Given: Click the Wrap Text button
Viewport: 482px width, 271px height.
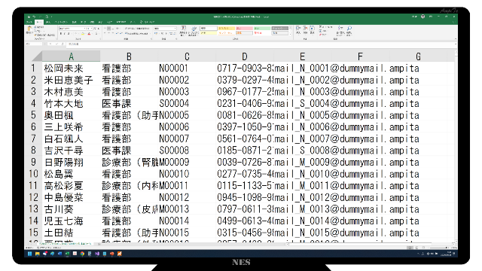Looking at the screenshot, I should pyautogui.click(x=137, y=29).
